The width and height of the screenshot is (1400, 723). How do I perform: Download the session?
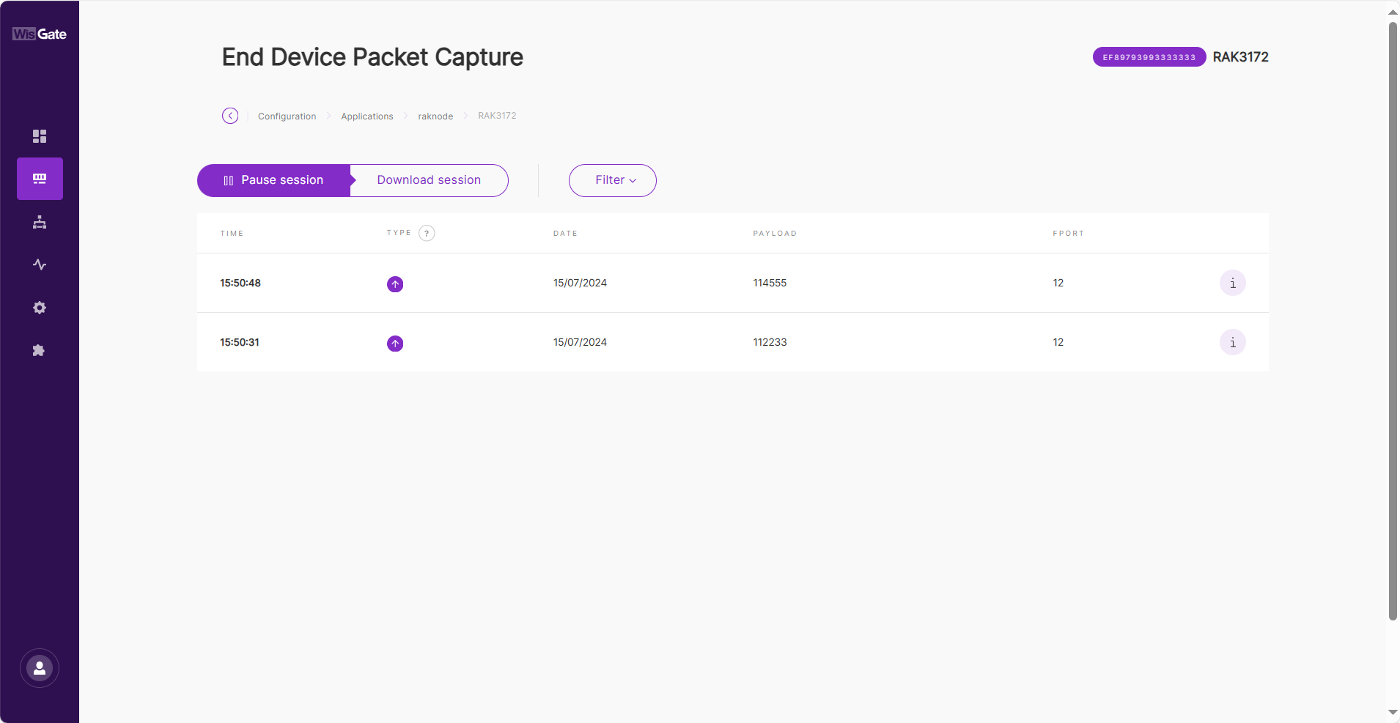click(429, 180)
